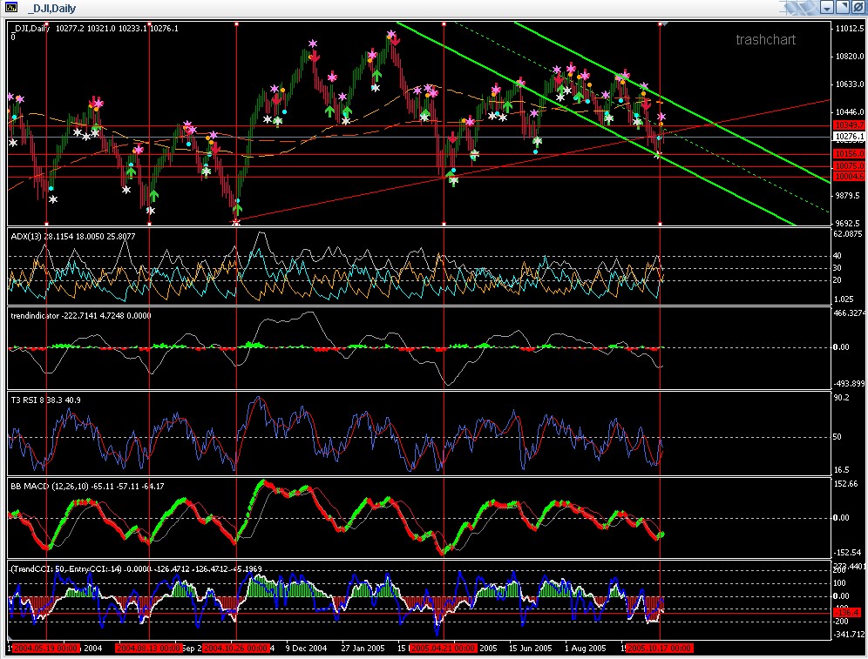Image resolution: width=868 pixels, height=659 pixels.
Task: Click the ADX scale maximum 62.0875
Action: pos(848,234)
